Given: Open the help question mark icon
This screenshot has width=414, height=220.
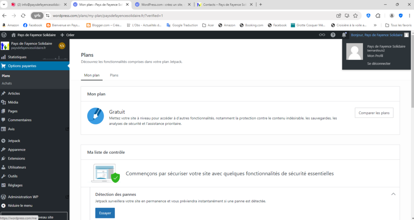Looking at the screenshot, I should tap(333, 35).
